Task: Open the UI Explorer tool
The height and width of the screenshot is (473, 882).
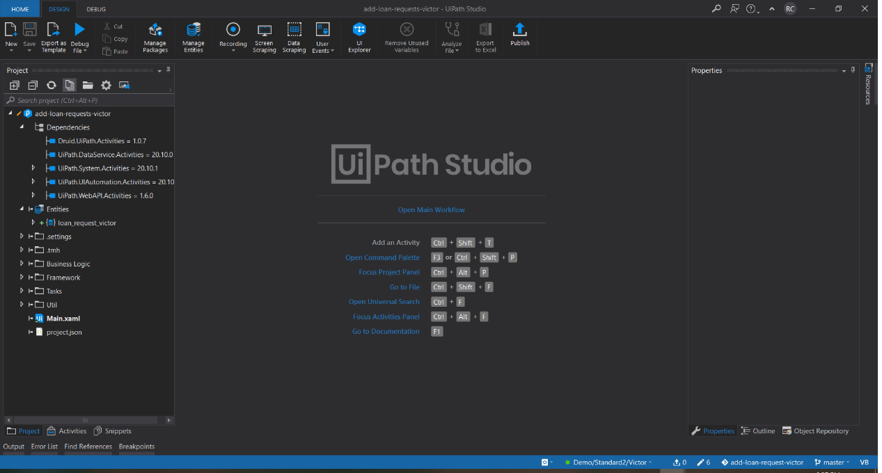Action: 359,37
